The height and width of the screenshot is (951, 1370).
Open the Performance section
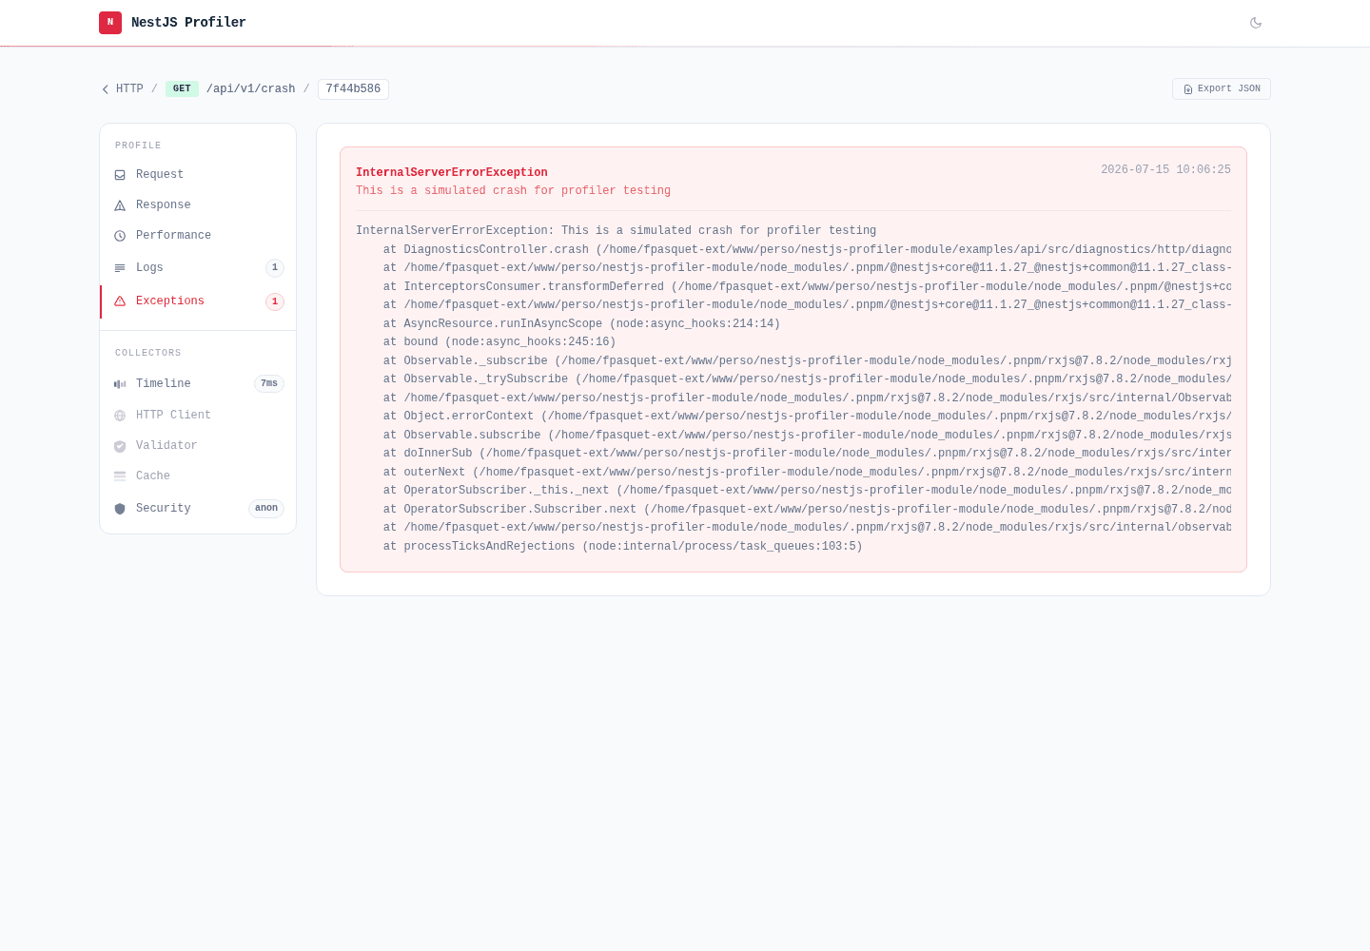[x=198, y=236]
